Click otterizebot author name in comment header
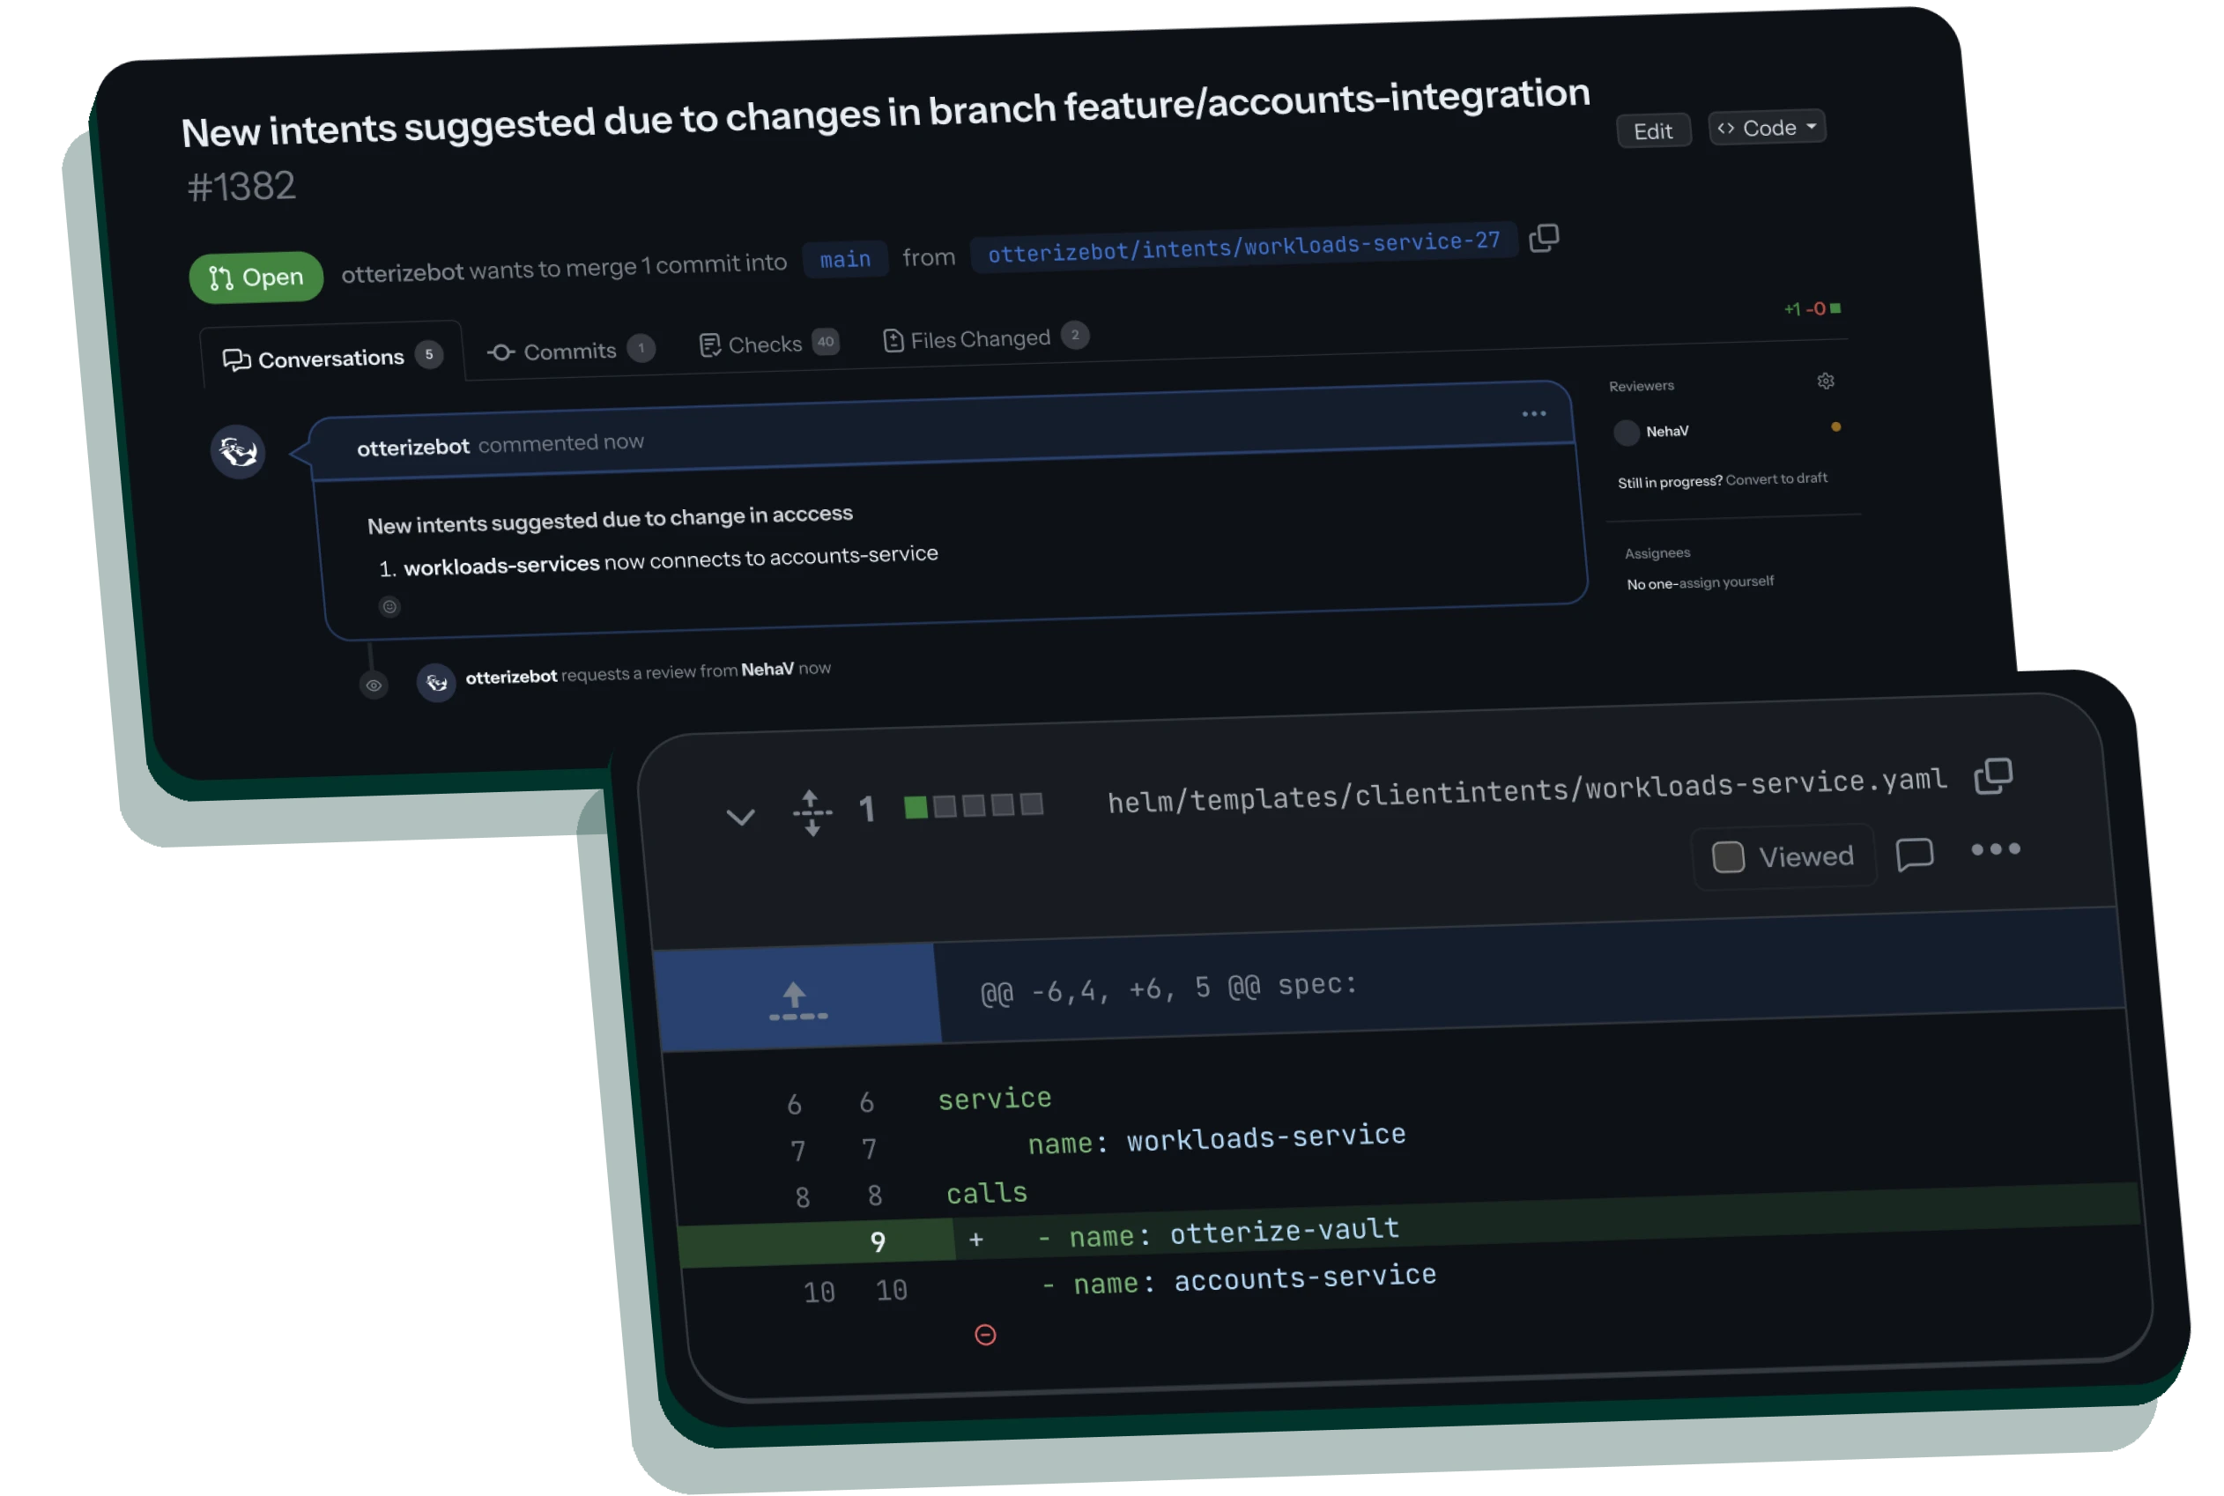Screen dimensions: 2224x1496 coord(412,448)
